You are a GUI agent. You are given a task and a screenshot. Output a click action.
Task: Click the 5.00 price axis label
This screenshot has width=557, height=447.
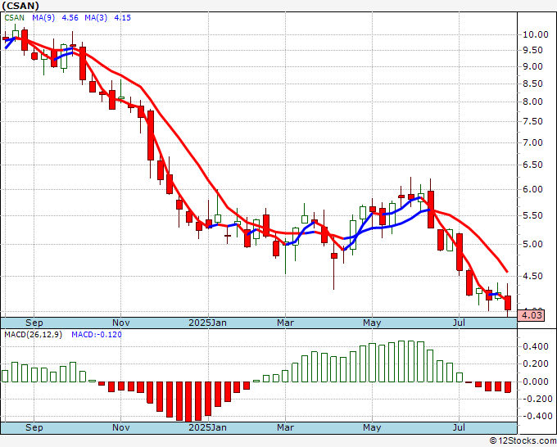pos(532,244)
